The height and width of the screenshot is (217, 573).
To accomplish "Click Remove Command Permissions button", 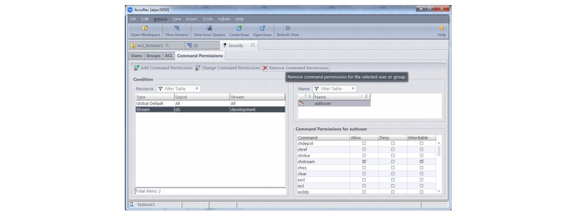I will click(x=295, y=68).
